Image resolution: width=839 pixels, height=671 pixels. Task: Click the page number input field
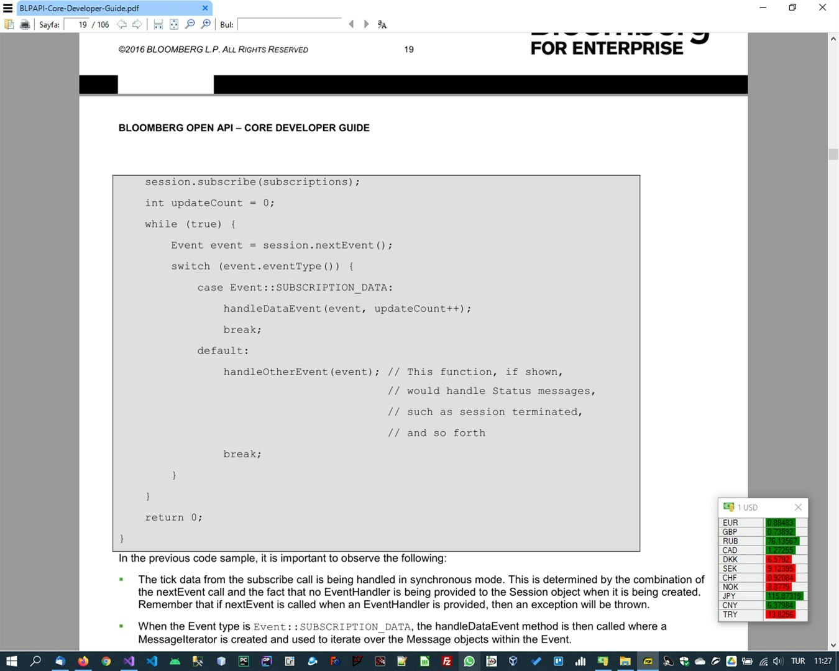click(x=77, y=24)
